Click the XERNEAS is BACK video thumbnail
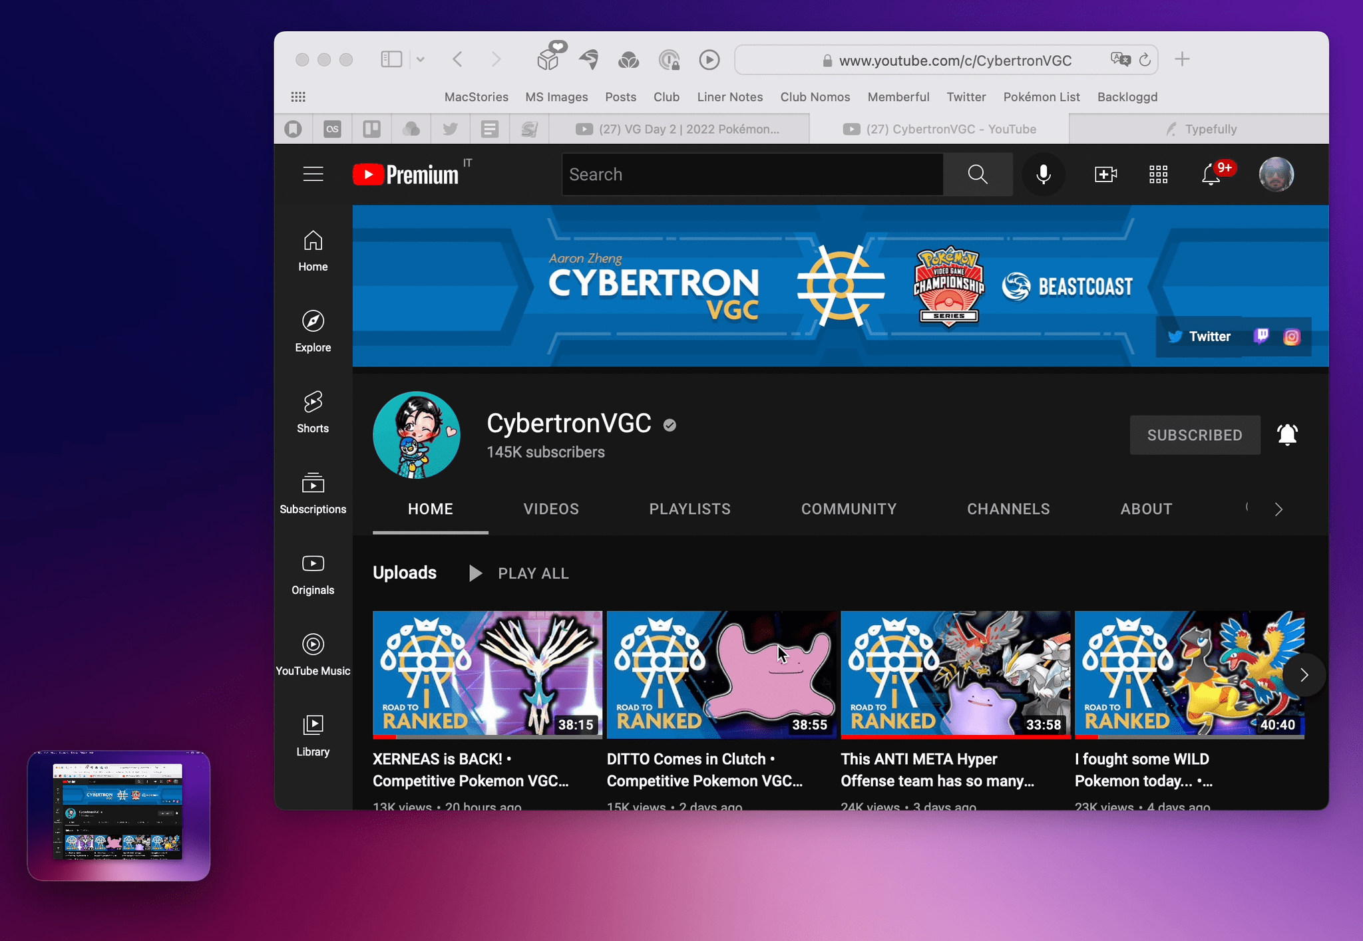 487,673
